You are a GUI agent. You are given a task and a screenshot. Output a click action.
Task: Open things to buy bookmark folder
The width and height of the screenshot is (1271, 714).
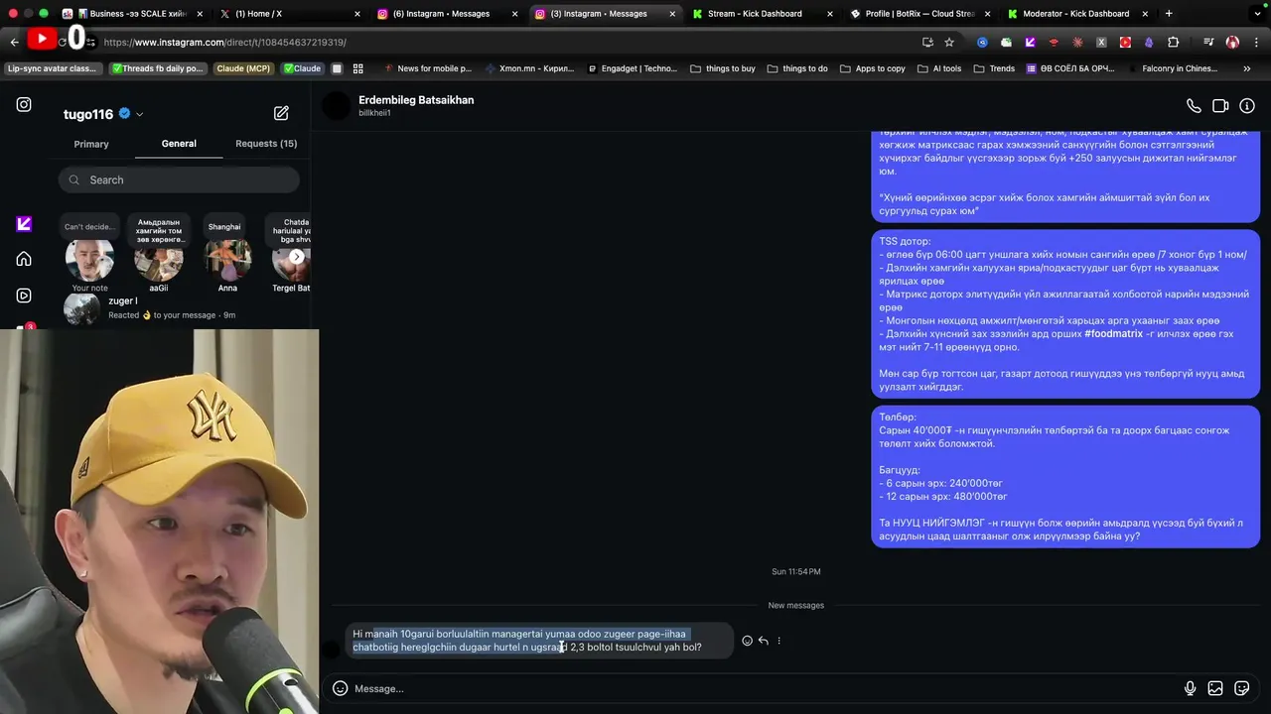[722, 68]
